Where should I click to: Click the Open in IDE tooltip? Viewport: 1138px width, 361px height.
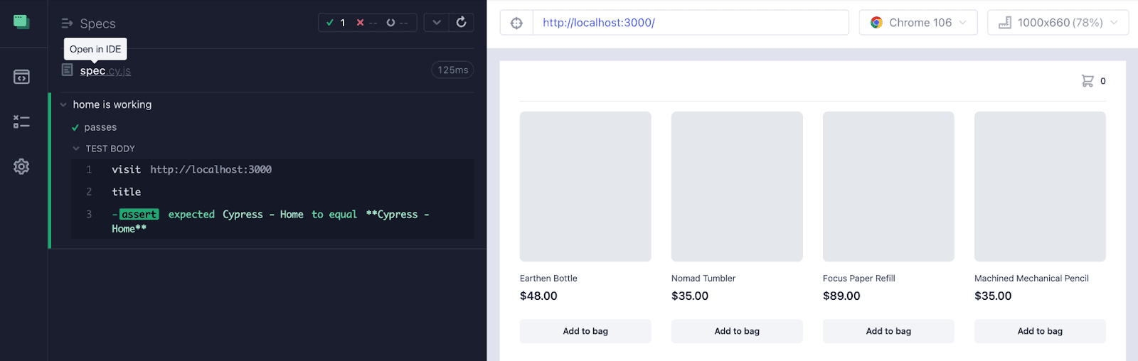[95, 49]
